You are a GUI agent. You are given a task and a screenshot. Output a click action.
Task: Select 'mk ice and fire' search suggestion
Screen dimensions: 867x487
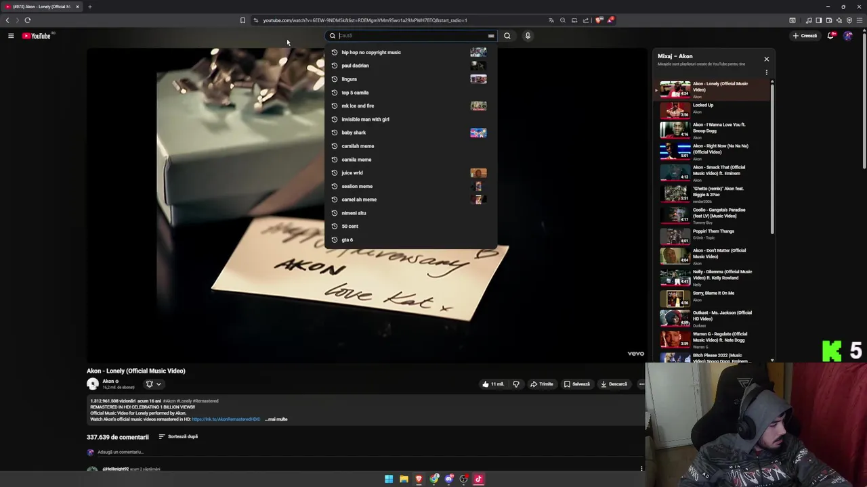[x=411, y=106]
